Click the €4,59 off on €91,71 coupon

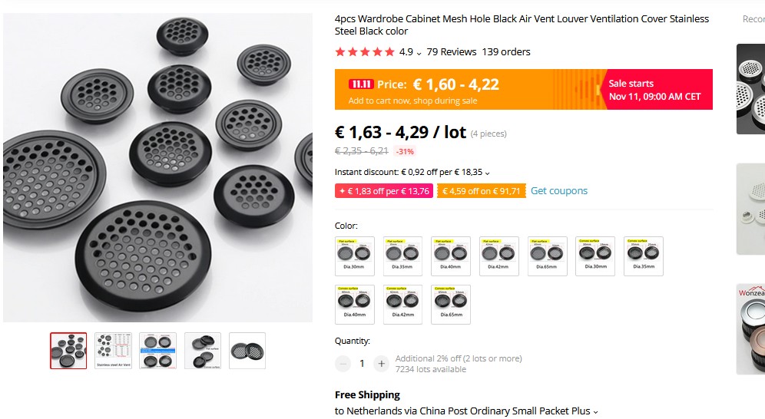pyautogui.click(x=482, y=191)
